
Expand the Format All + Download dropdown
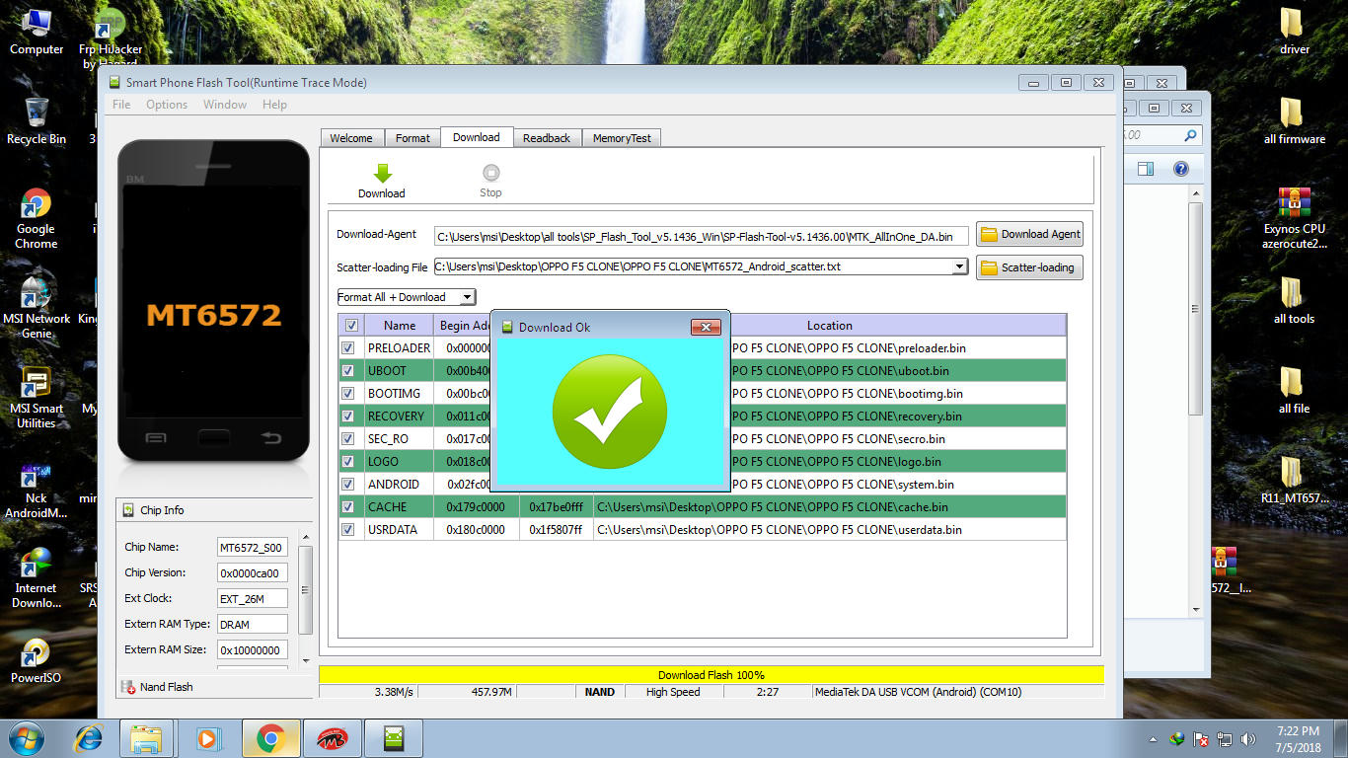pos(468,297)
